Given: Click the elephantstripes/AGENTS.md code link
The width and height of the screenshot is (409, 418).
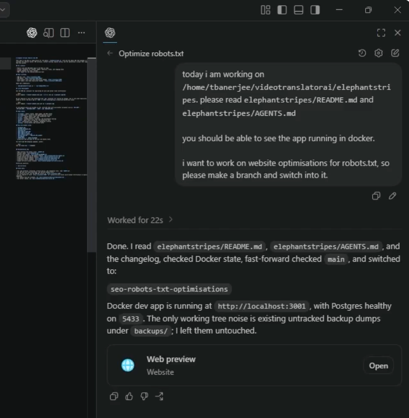Looking at the screenshot, I should click(326, 247).
